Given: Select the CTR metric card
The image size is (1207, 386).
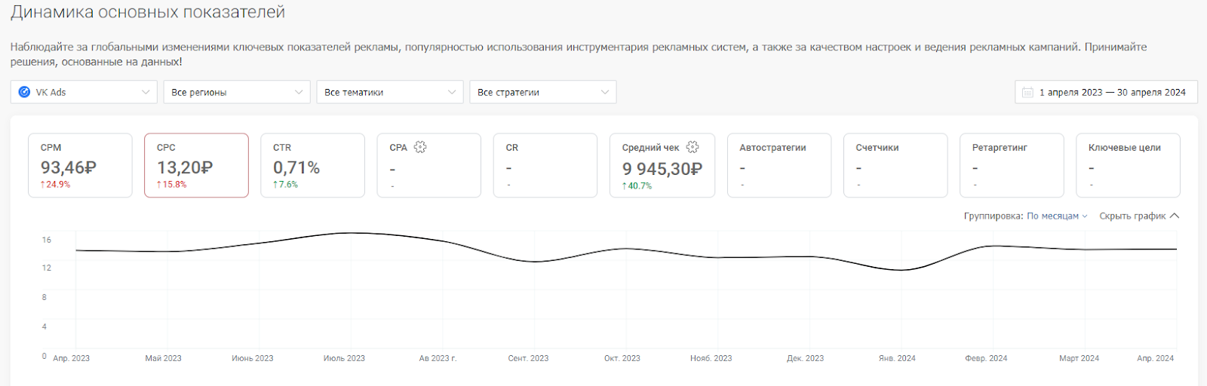Looking at the screenshot, I should 312,165.
